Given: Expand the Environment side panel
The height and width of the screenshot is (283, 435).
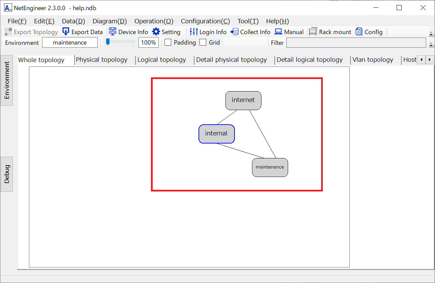Looking at the screenshot, I should click(x=7, y=80).
